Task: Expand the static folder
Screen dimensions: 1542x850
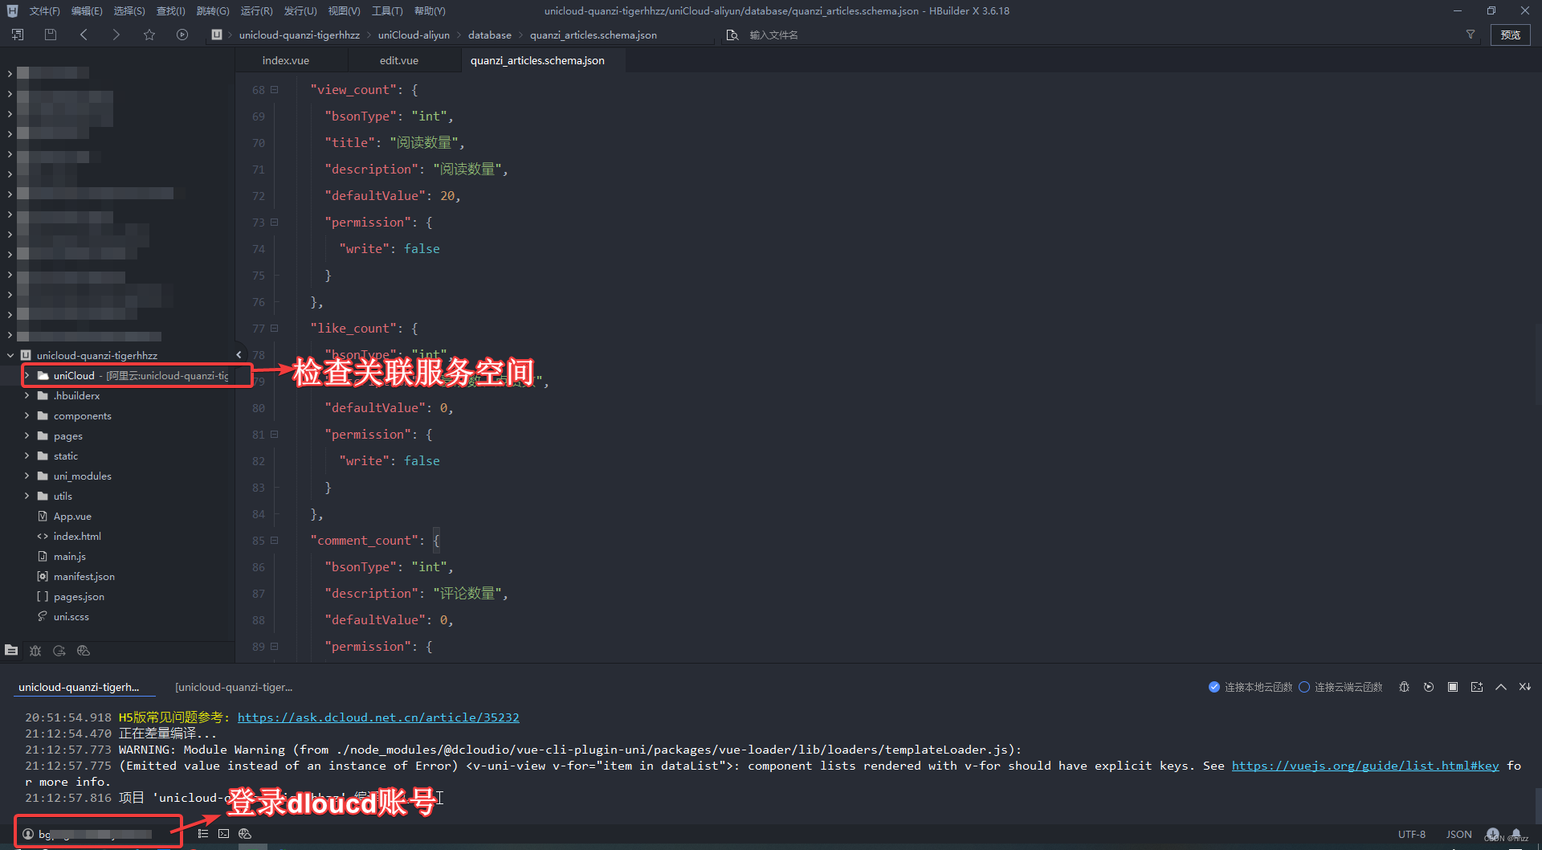Action: (x=27, y=456)
